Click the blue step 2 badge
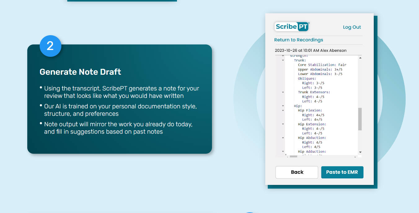 click(50, 46)
